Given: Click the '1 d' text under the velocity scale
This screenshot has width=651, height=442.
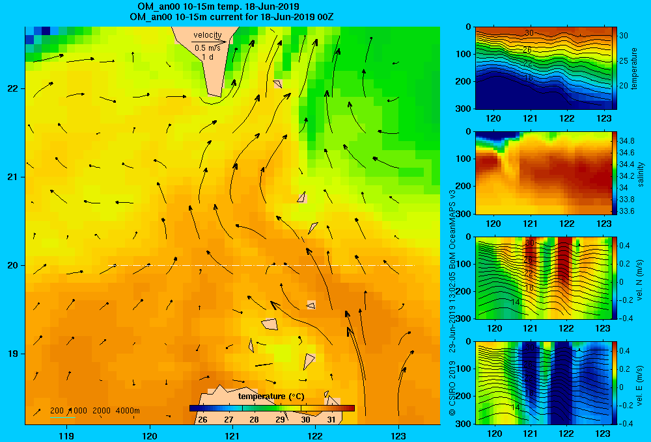Looking at the screenshot, I should (x=208, y=57).
